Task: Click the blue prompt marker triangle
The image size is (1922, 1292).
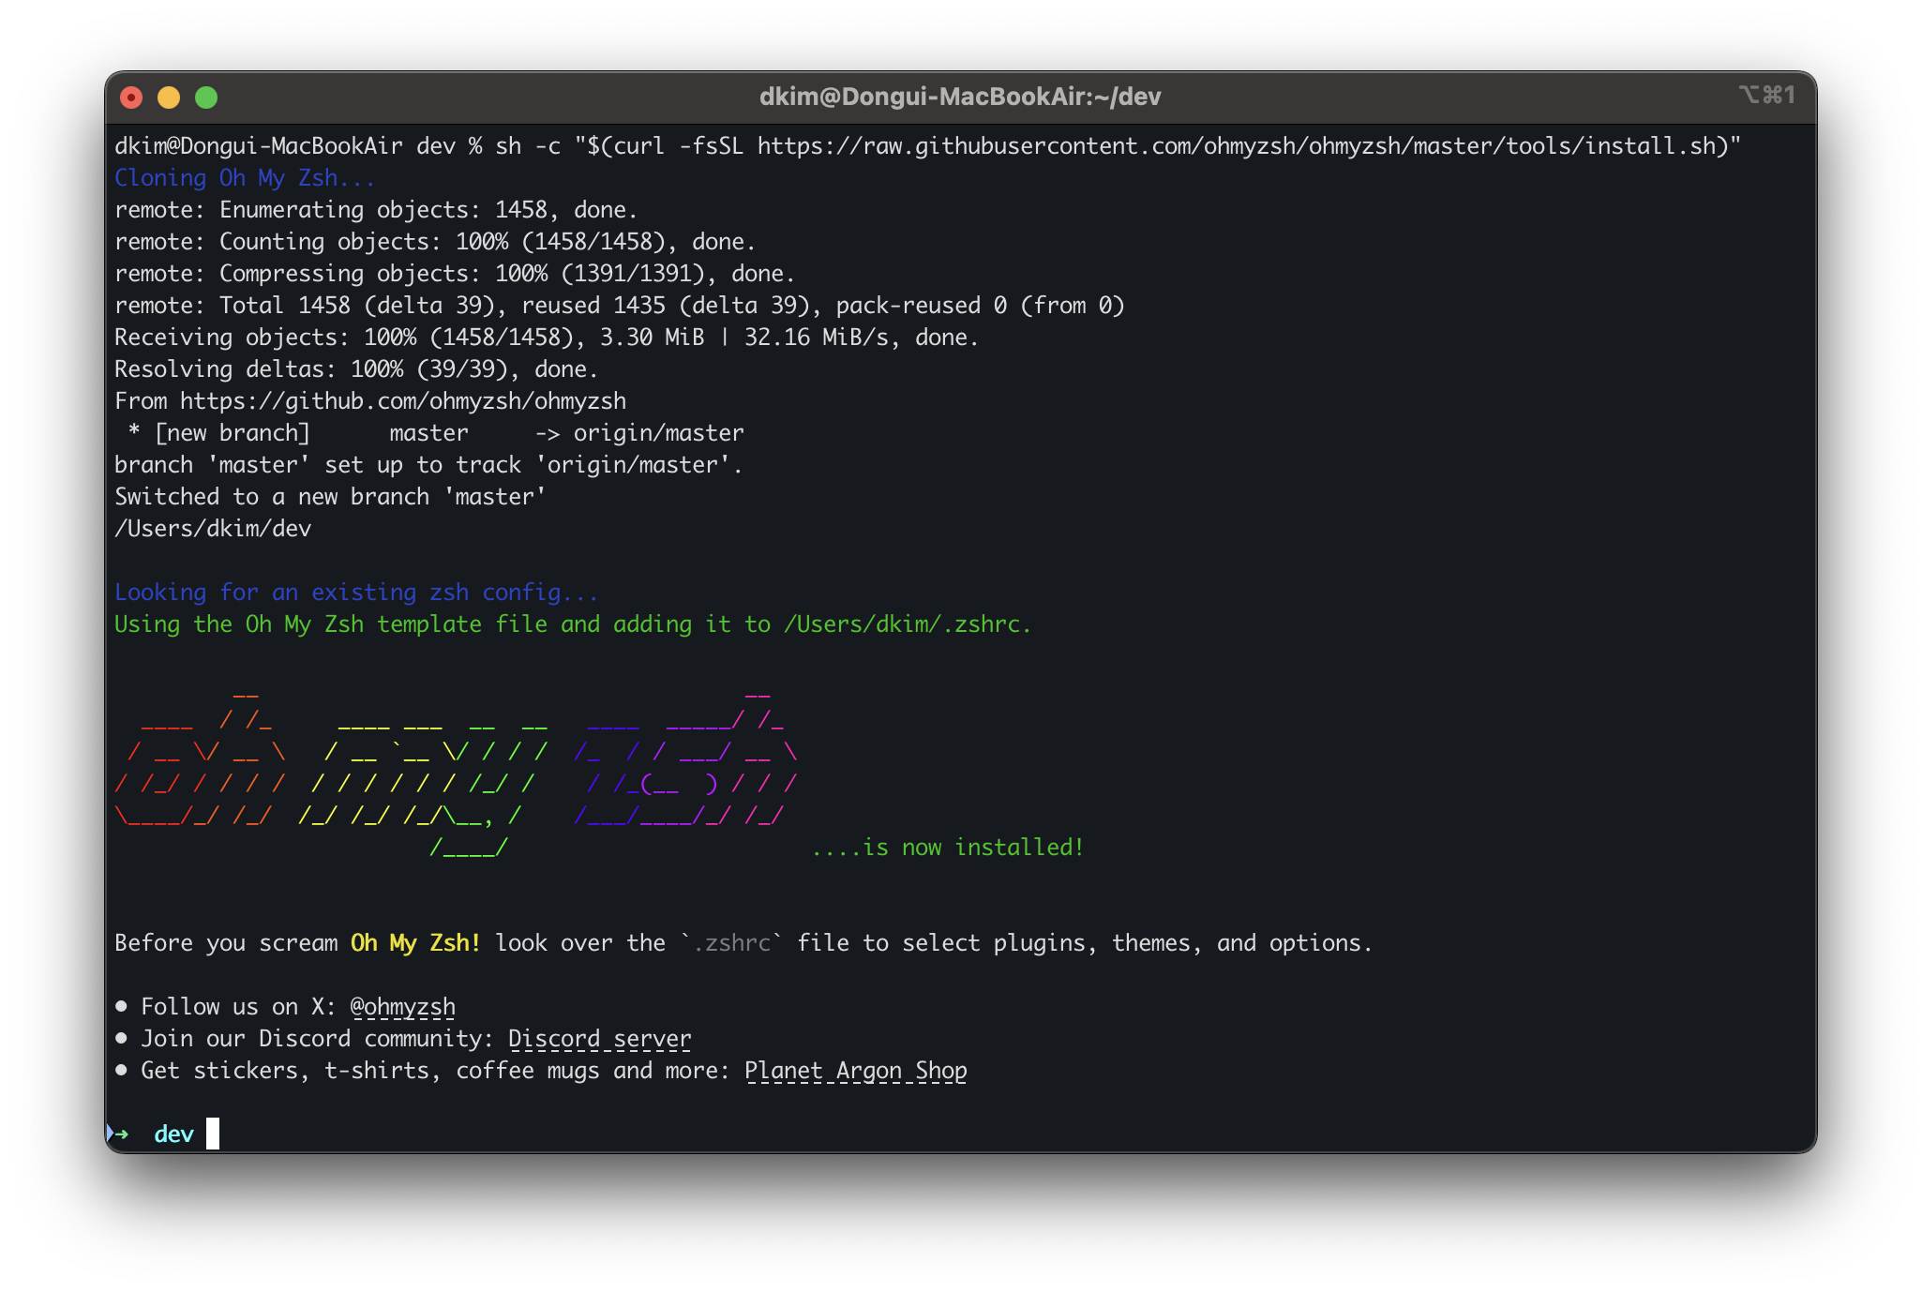Action: tap(110, 1133)
